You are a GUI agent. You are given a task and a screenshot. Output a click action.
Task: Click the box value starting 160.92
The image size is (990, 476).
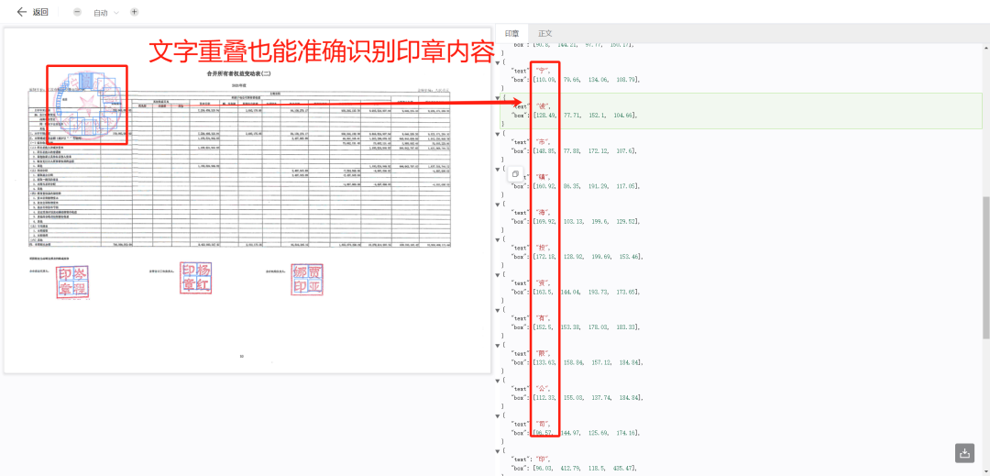pos(586,185)
